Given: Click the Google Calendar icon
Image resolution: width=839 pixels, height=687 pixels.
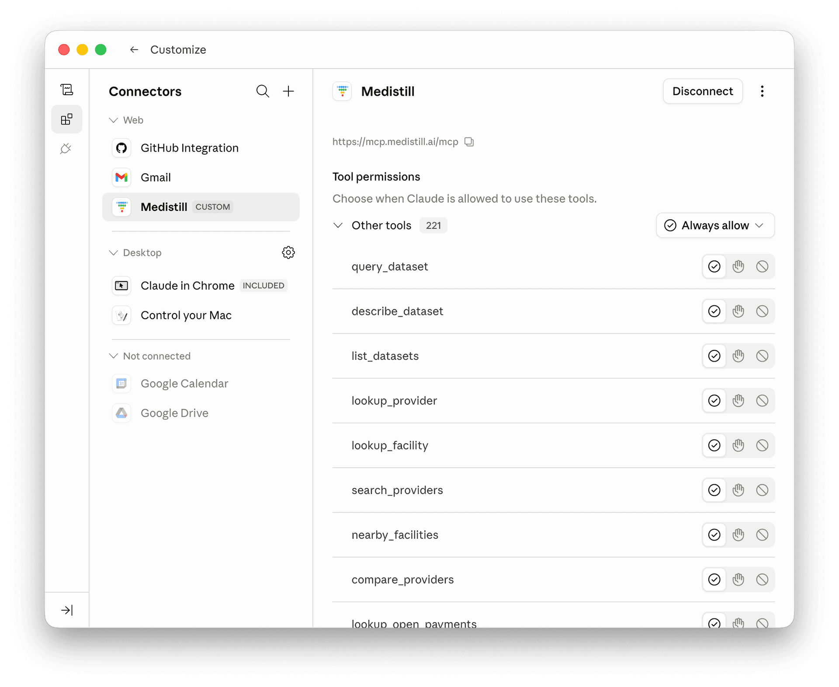Looking at the screenshot, I should [121, 383].
